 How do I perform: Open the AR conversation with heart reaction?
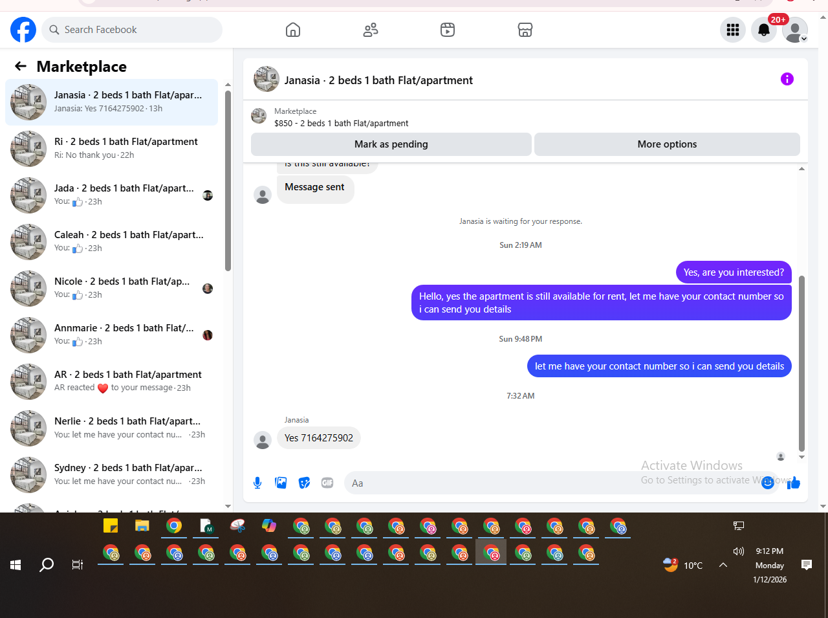[111, 382]
